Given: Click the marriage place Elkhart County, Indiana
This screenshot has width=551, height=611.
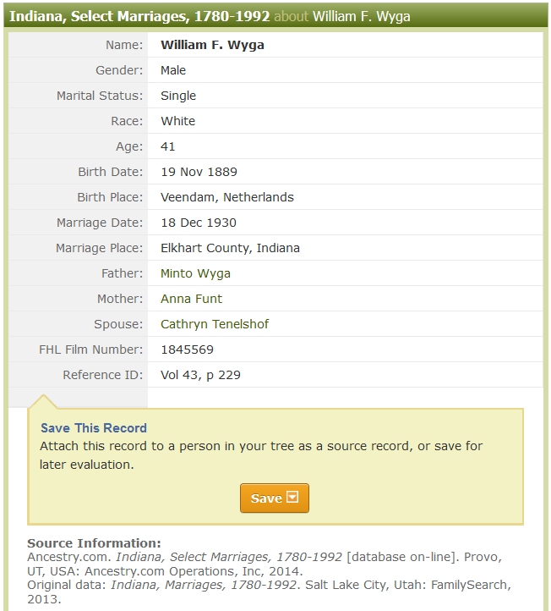Looking at the screenshot, I should click(230, 248).
